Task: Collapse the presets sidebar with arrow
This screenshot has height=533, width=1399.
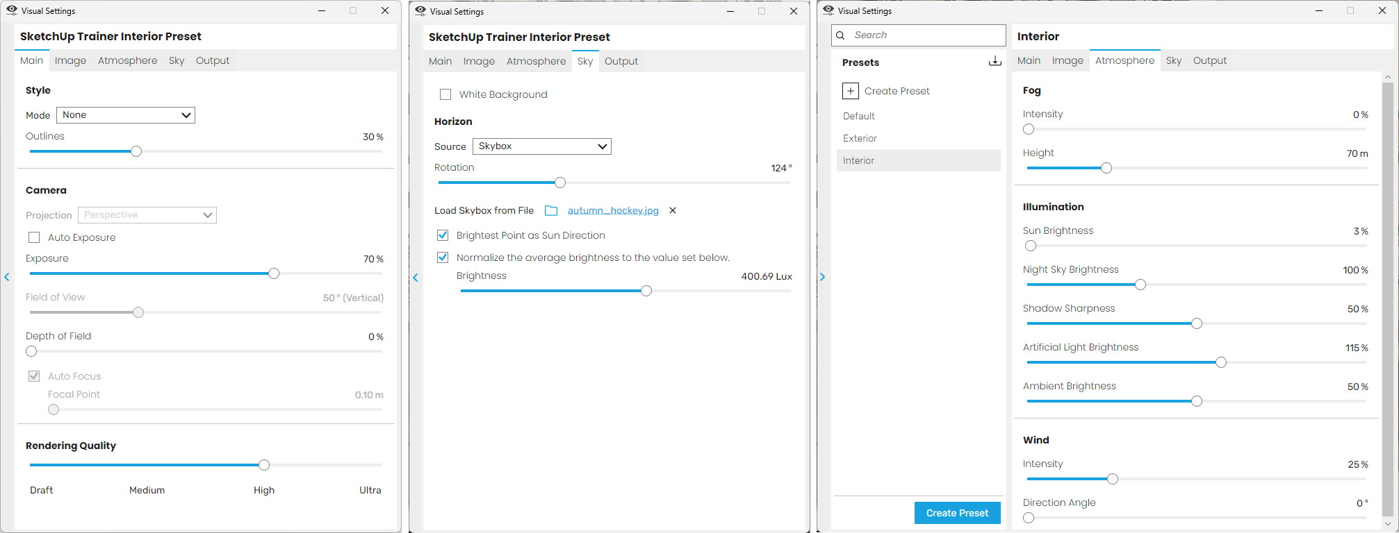Action: point(823,277)
